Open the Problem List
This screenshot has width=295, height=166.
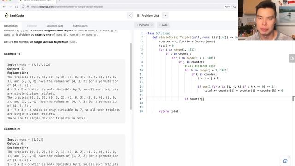[150, 15]
